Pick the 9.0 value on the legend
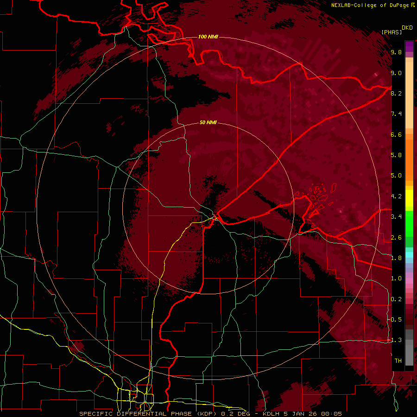The width and height of the screenshot is (417, 417). pos(396,73)
